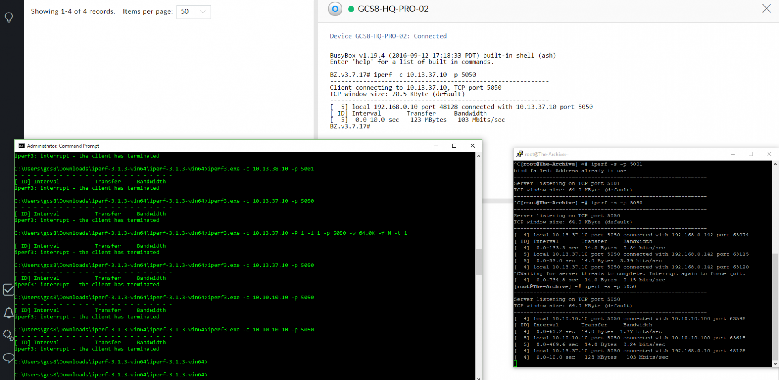
Task: Click the Command Prompt title bar icon
Action: click(x=22, y=146)
